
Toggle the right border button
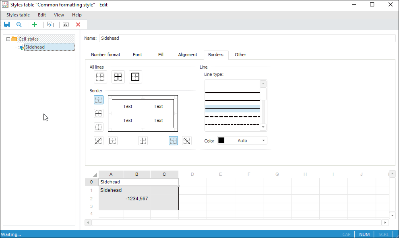(x=173, y=140)
